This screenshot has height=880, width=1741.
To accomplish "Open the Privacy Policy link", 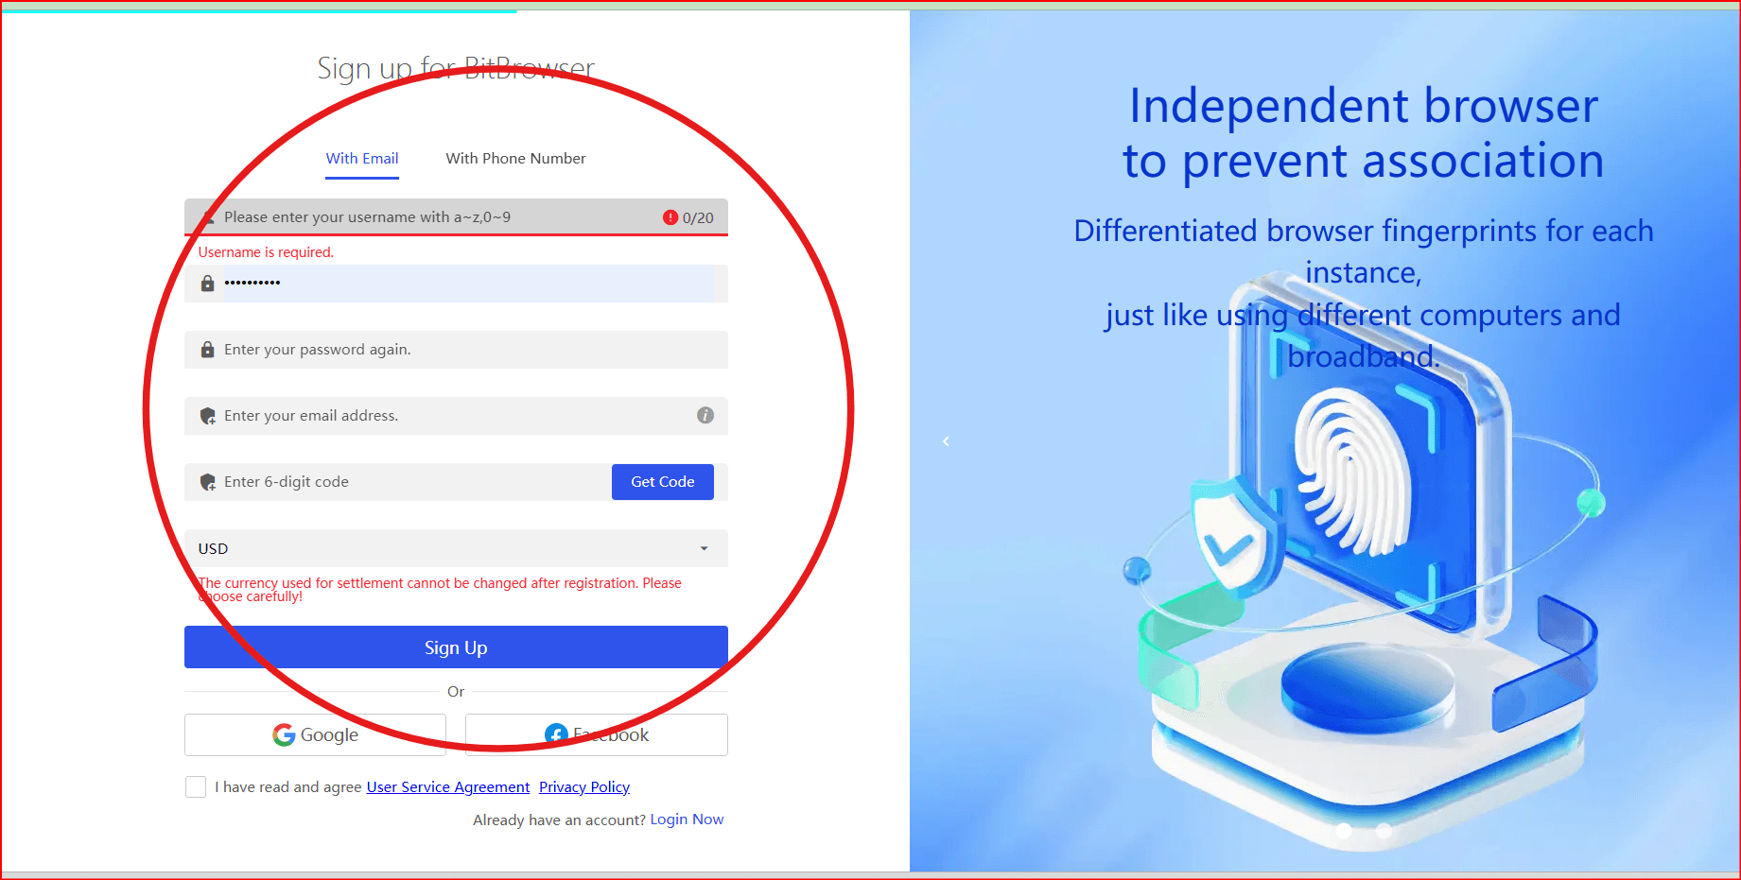I will click(584, 787).
